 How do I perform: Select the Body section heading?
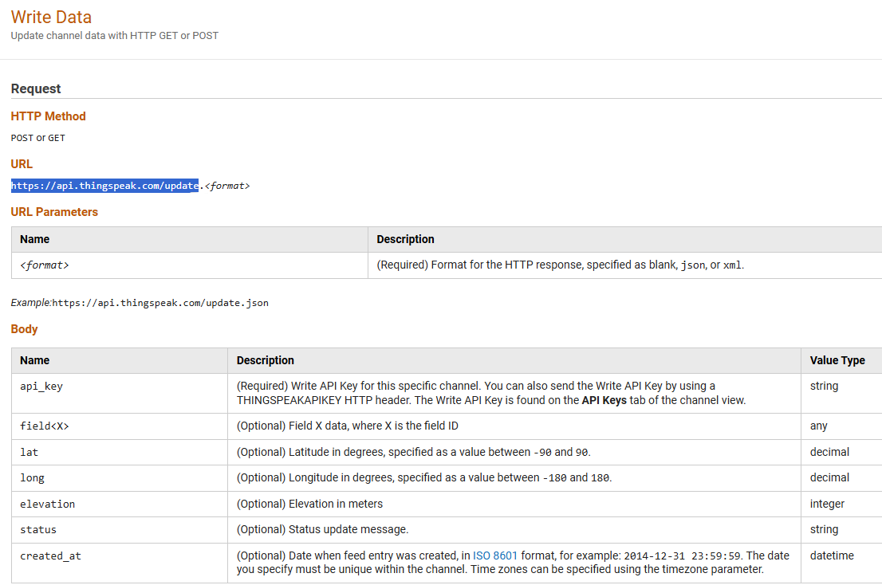pos(24,329)
